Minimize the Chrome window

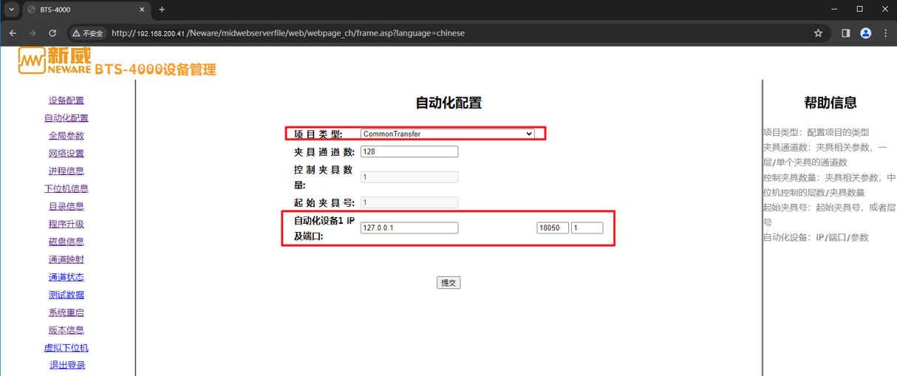pyautogui.click(x=833, y=10)
